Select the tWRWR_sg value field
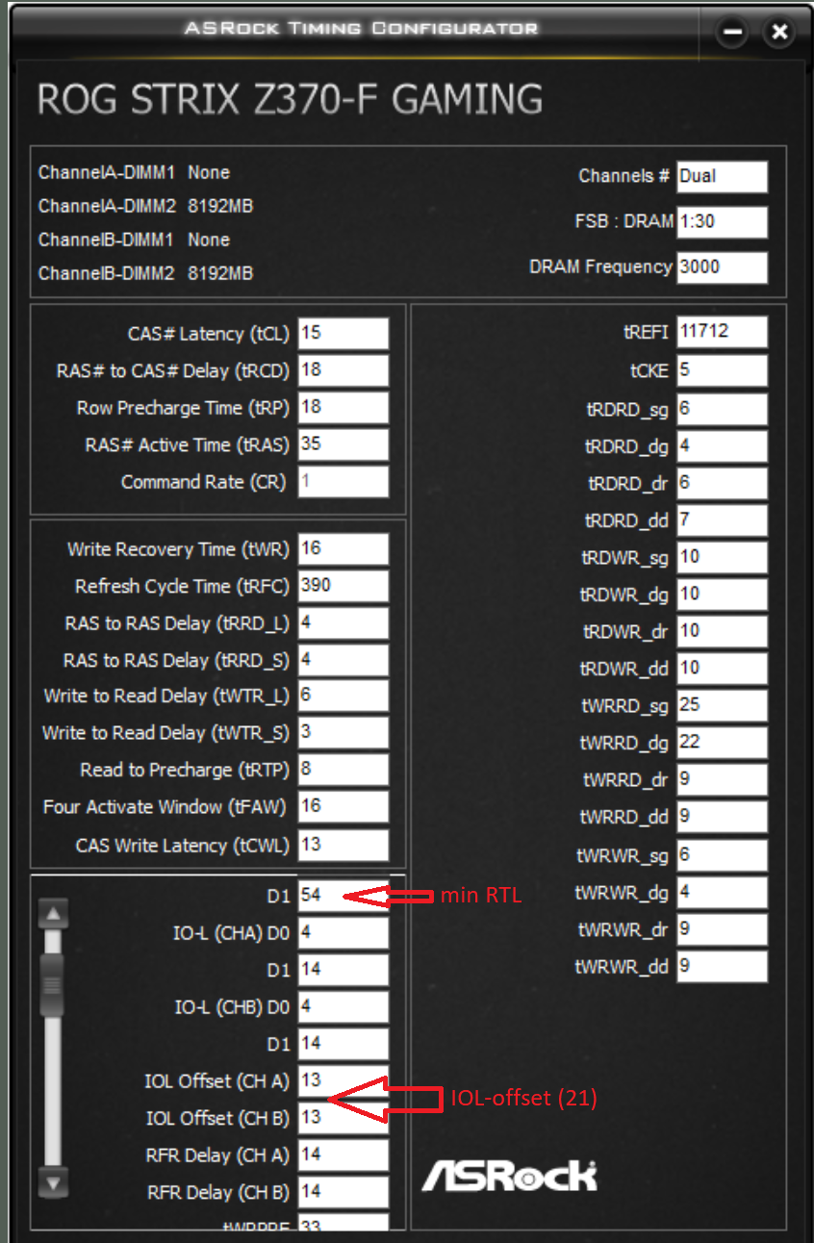Screen dimensions: 814x1243 [x=722, y=855]
